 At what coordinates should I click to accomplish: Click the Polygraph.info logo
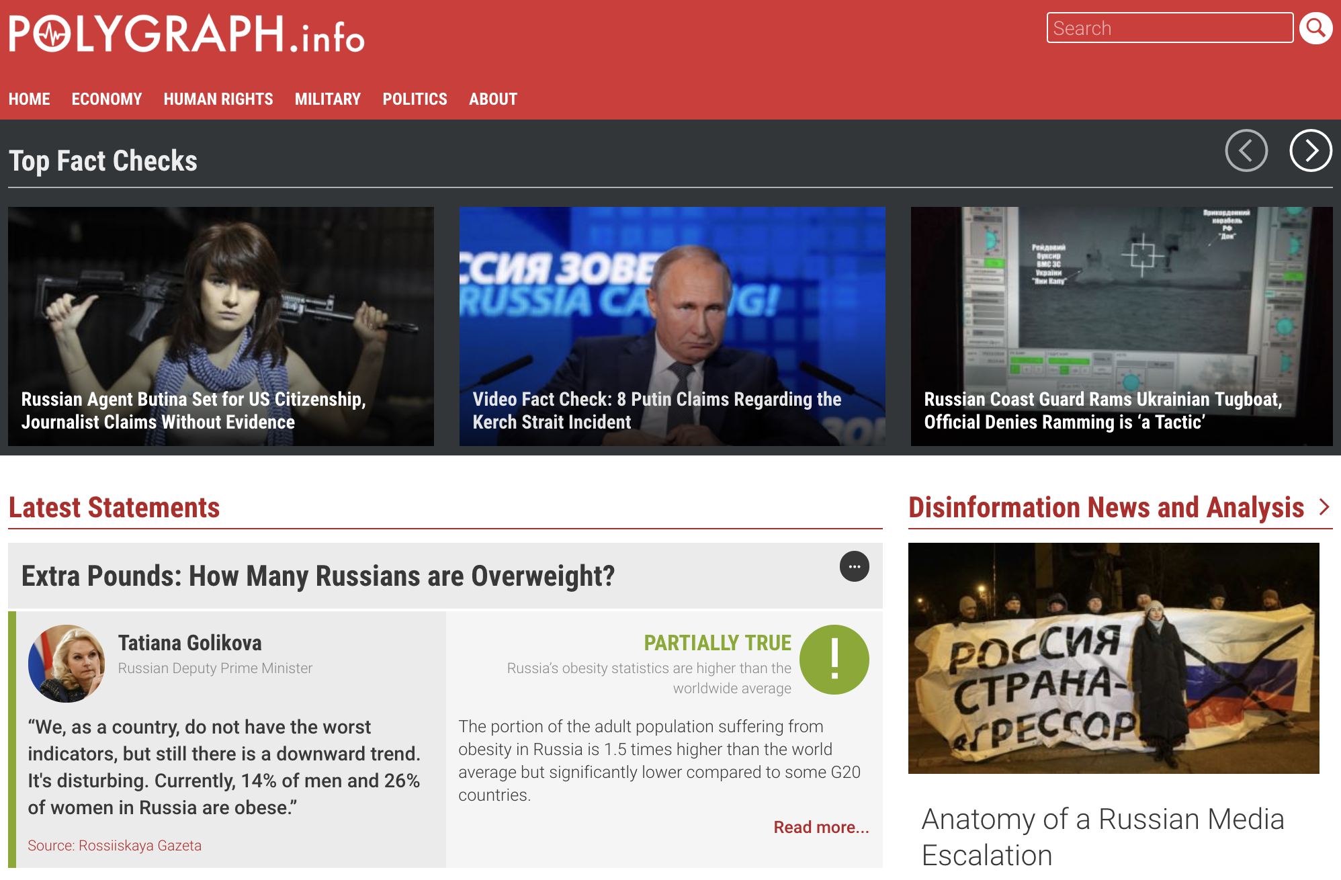tap(186, 34)
